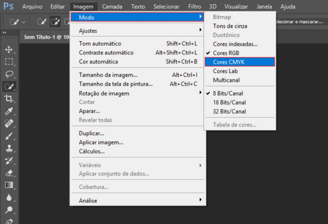Switch to 16 Bits/Canal depth
The height and width of the screenshot is (224, 328).
point(229,102)
